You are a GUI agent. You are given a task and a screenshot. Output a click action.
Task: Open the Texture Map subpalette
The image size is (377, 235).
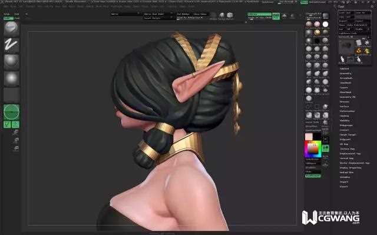pos(347,149)
